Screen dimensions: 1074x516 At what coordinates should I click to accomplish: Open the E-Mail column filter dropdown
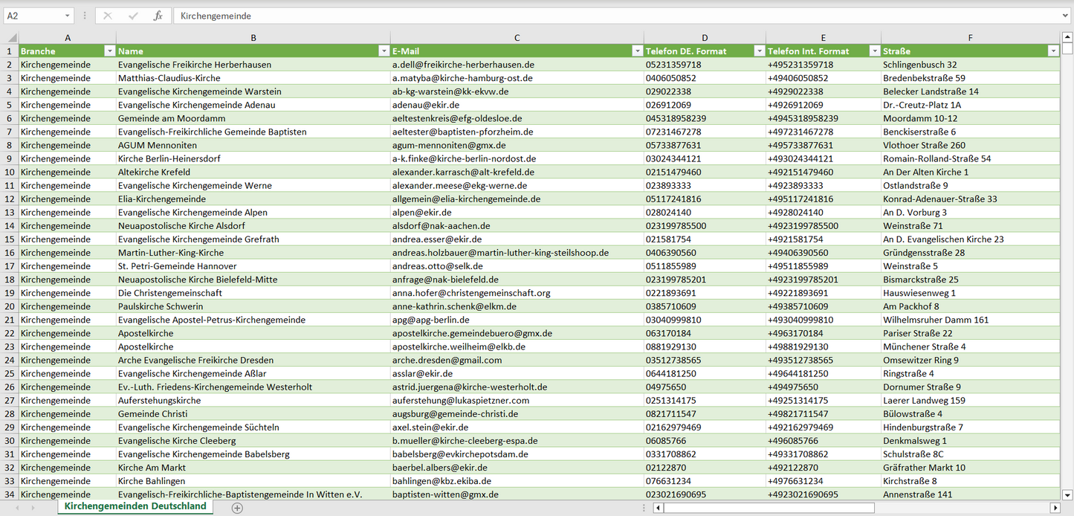click(x=637, y=51)
